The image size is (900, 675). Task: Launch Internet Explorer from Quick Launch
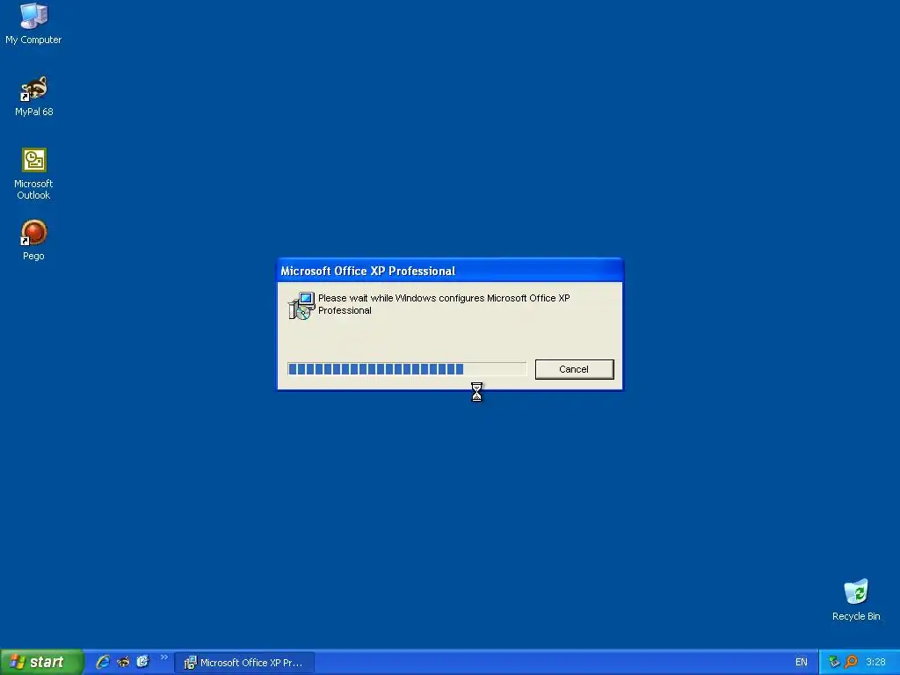click(103, 662)
